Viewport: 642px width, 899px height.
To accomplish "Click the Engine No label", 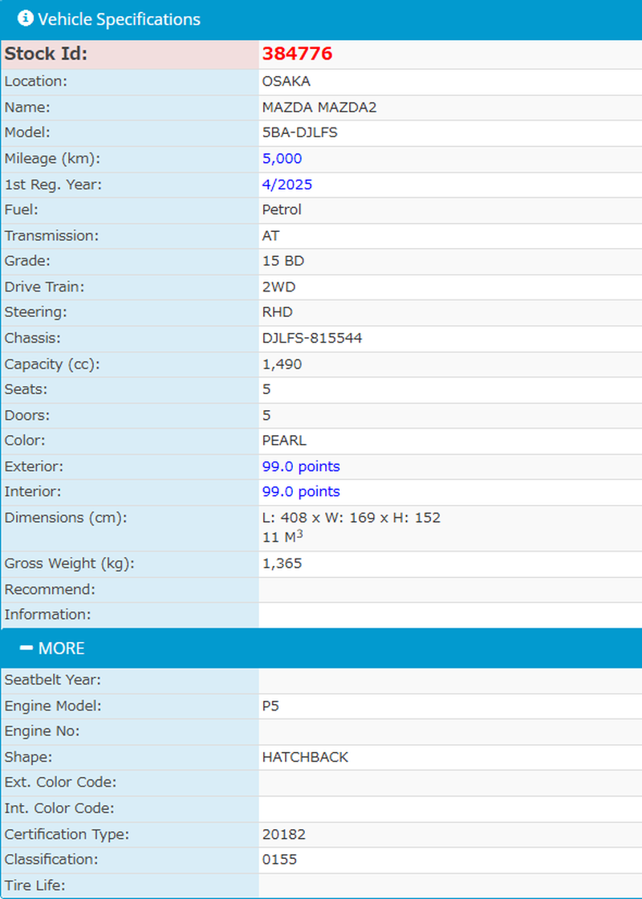I will coord(42,731).
